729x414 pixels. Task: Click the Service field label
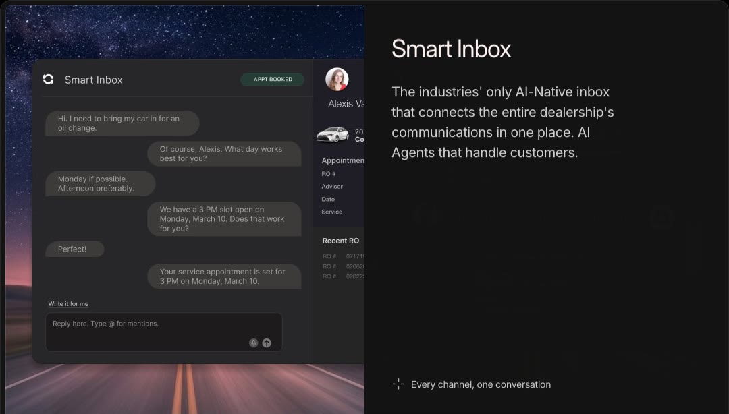[332, 212]
